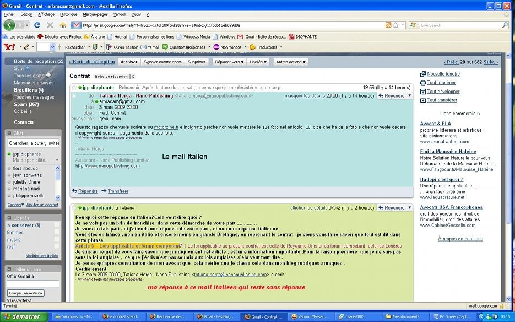The height and width of the screenshot is (322, 515).
Task: Go to the Firefox home icon
Action: (63, 25)
